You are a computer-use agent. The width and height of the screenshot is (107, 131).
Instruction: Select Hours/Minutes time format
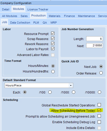pyautogui.click(x=53, y=66)
